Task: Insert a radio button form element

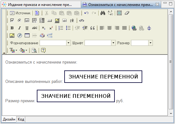Action: (20, 21)
